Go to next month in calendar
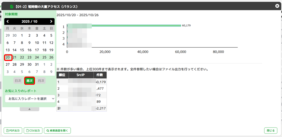Image resolution: width=282 pixels, height=137 pixels. pos(51,21)
